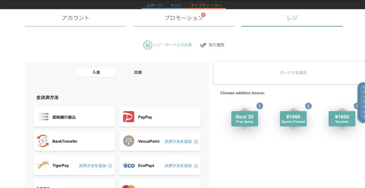Click the EcoPayz eco logo
The height and width of the screenshot is (188, 365).
coord(128,166)
